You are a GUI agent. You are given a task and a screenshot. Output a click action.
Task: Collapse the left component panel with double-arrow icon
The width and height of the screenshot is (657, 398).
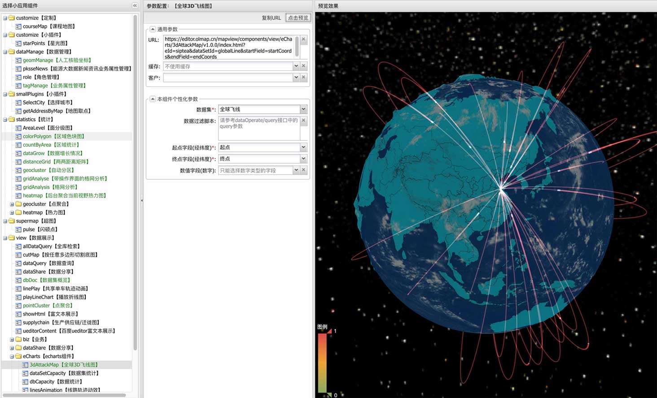(x=135, y=5)
